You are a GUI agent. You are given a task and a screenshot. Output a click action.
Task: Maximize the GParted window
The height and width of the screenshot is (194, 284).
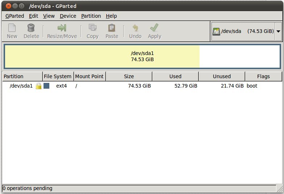pyautogui.click(x=21, y=6)
